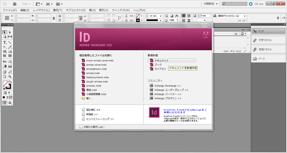Screen dimensions: 287x153
Task: Select the Hand tool
Action: coord(5,76)
